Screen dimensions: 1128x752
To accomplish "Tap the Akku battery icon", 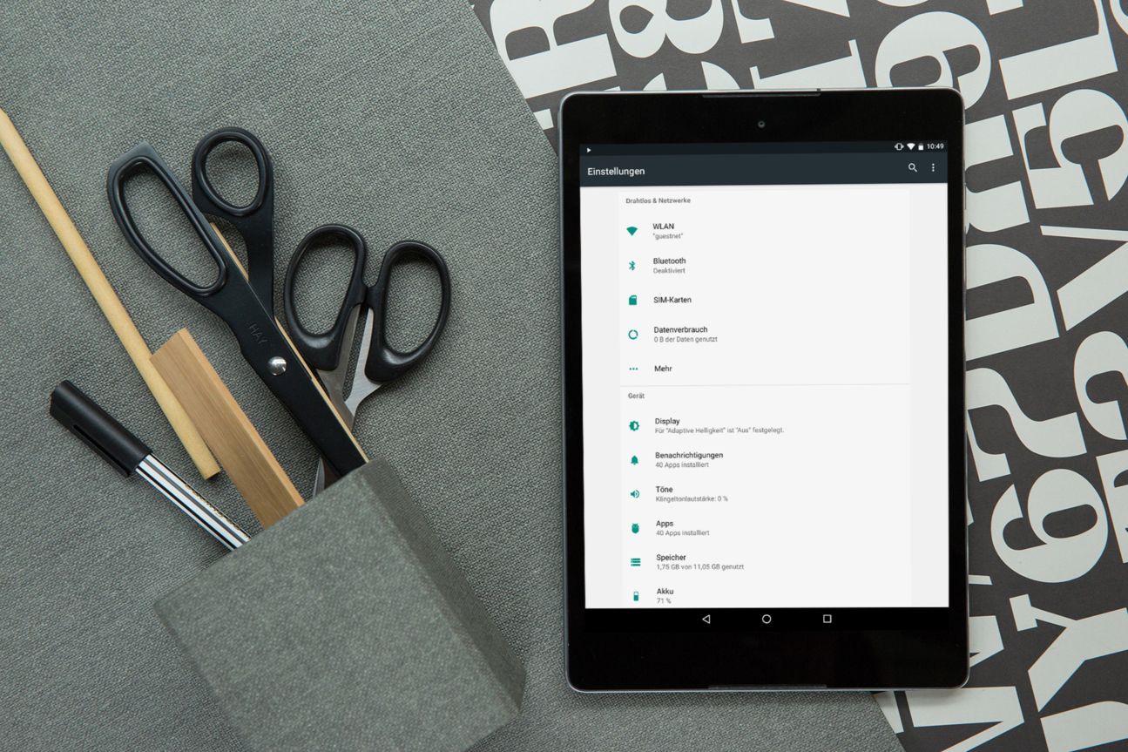I will (x=636, y=596).
